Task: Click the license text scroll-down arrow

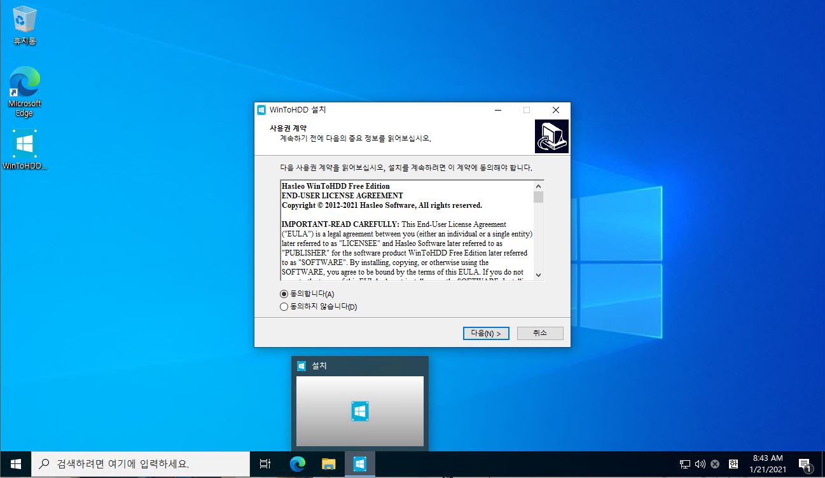Action: point(538,275)
